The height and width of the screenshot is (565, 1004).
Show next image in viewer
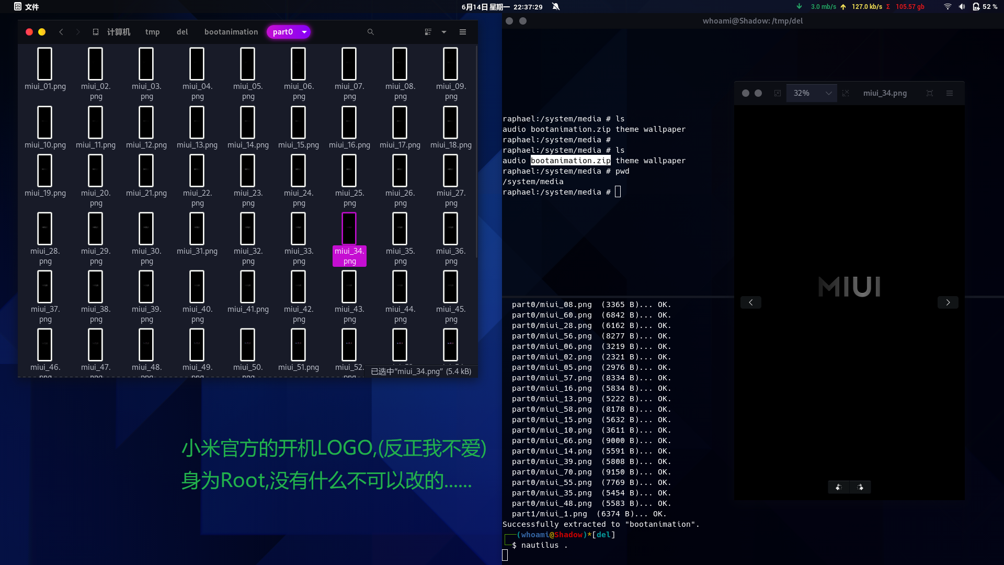click(x=948, y=302)
